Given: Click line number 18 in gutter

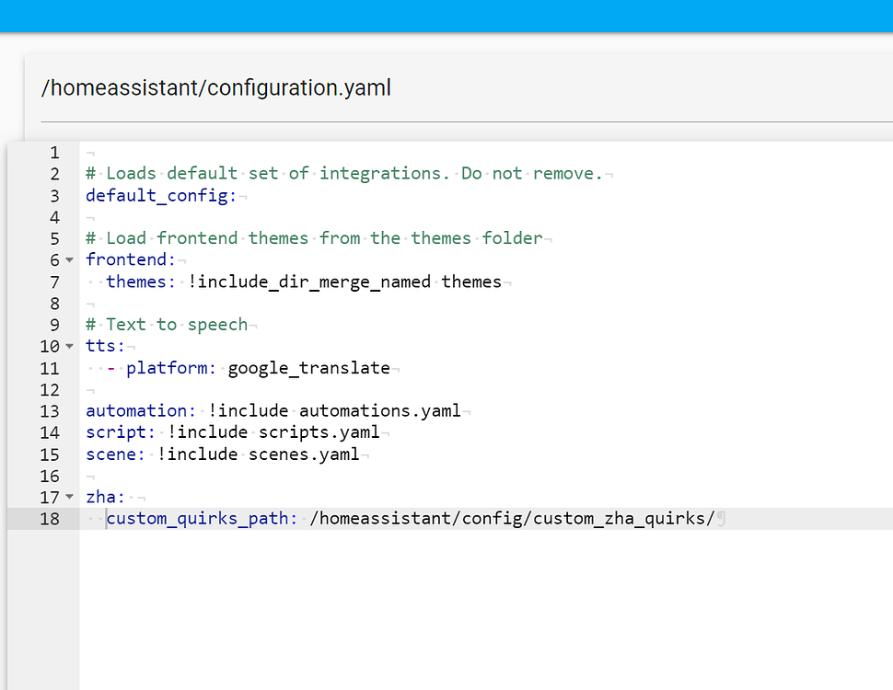Looking at the screenshot, I should [x=50, y=519].
